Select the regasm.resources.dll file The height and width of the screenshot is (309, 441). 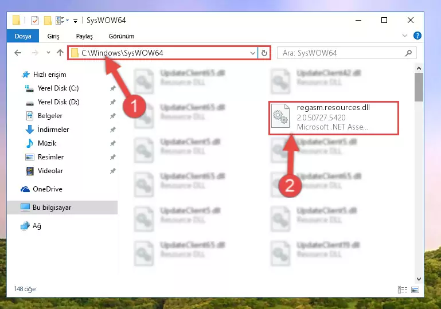pyautogui.click(x=334, y=118)
